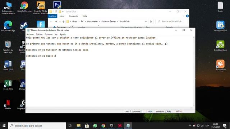The image size is (230, 129).
Task: Click Notepad status 'UTF-8'
Action: point(179,111)
